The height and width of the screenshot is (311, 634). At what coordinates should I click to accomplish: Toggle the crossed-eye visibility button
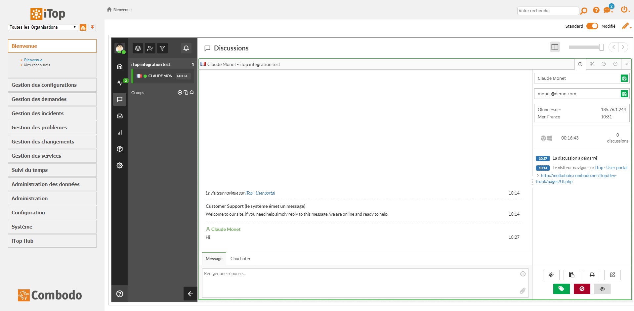tap(602, 289)
